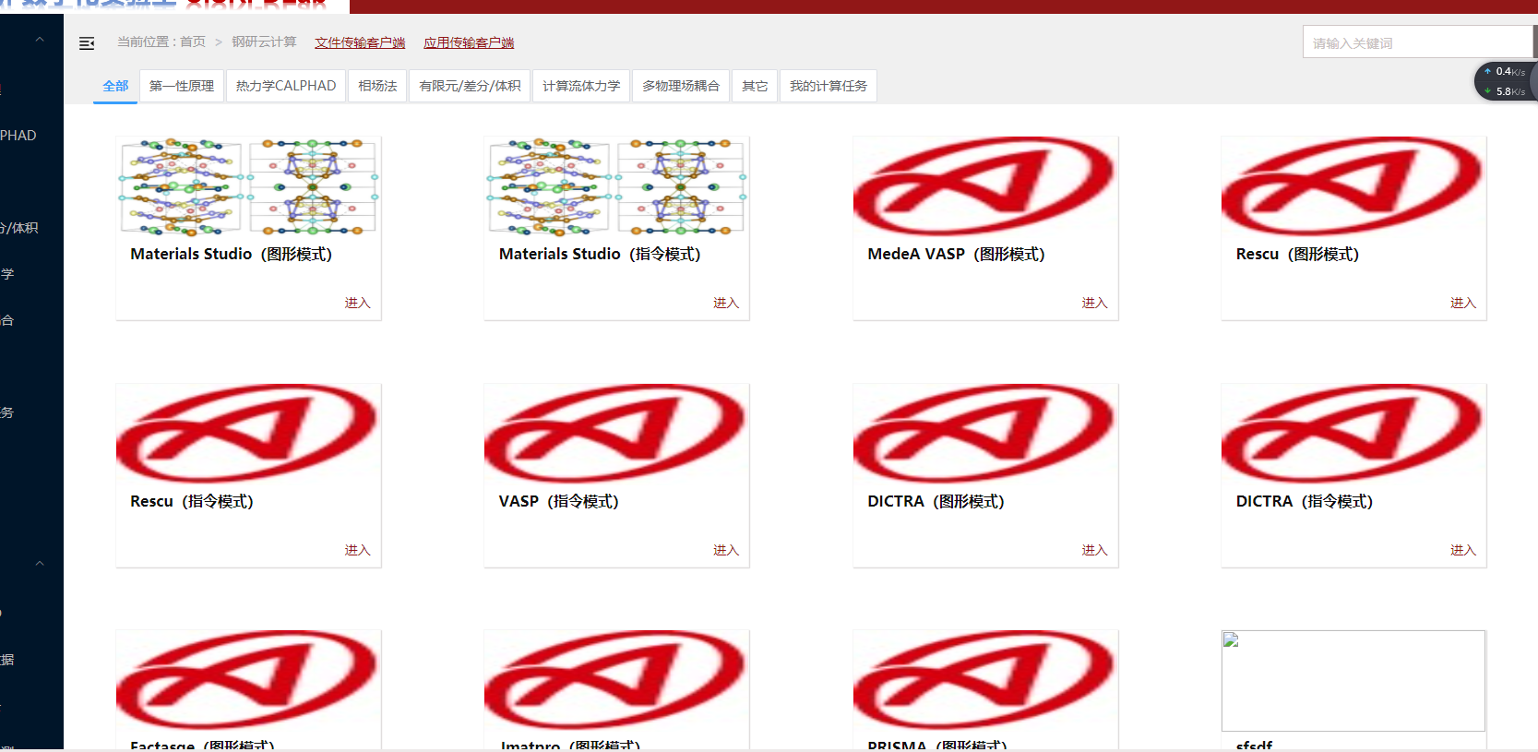Click the Jmatpro logo image

[x=616, y=681]
